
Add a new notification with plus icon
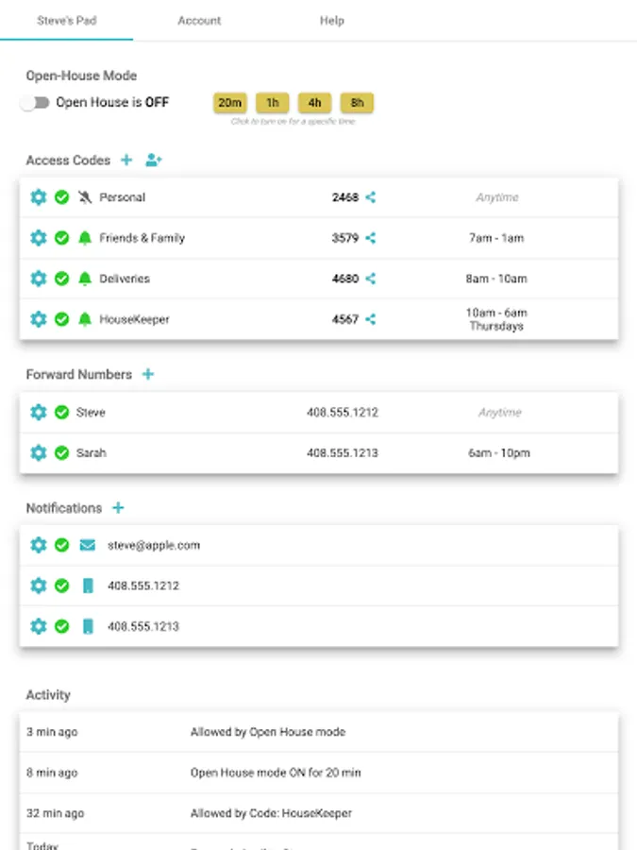[x=118, y=508]
